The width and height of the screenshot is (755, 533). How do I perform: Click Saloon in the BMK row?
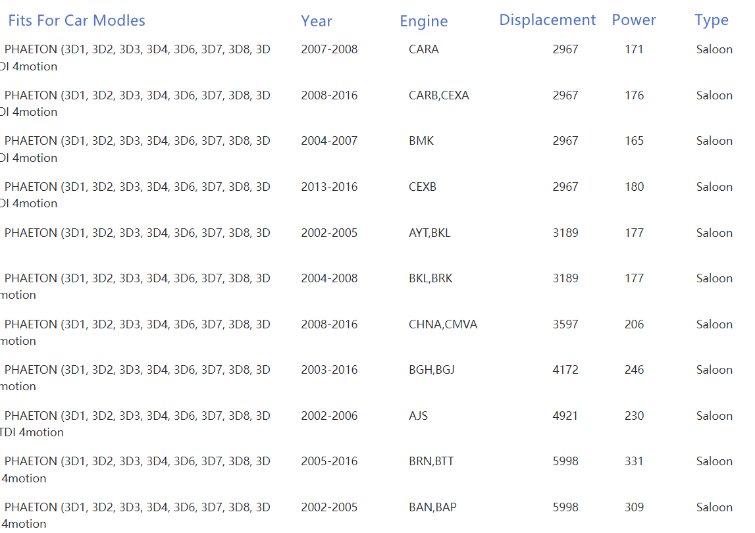coord(714,141)
